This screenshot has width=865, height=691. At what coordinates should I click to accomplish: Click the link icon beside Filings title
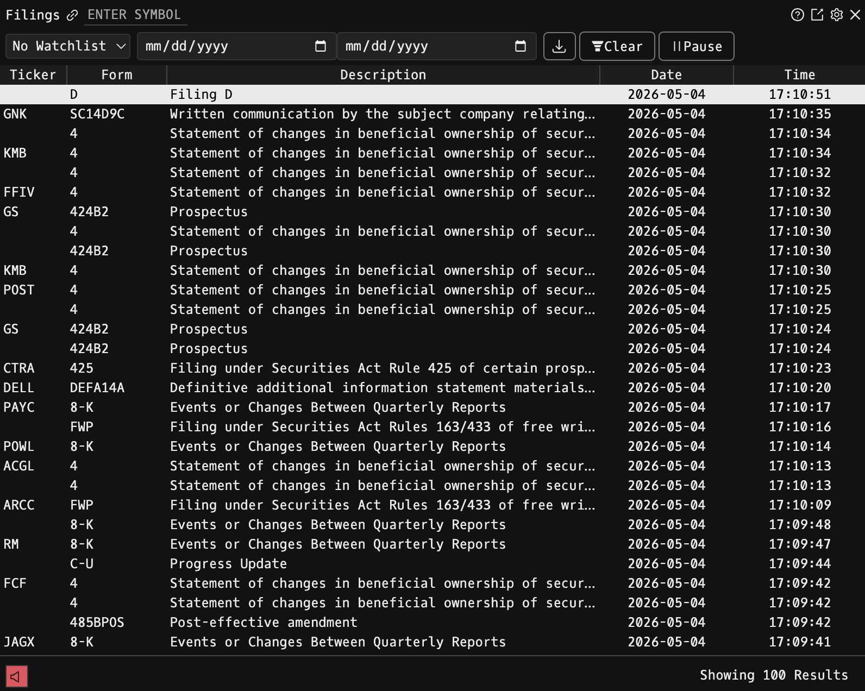(x=72, y=15)
